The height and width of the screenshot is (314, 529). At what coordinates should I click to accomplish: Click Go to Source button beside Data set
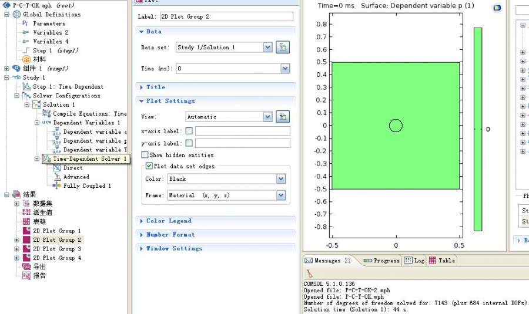pos(283,47)
